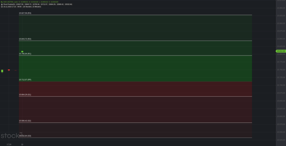Select the 15.843,72 (R2) pivot label
Screen dimensions: 286x146
tap(25, 39)
